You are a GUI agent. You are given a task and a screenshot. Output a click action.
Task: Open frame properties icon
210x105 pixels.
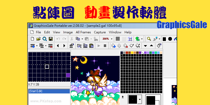tap(72, 46)
